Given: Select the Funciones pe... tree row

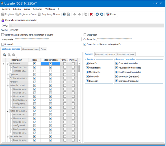Looking at the screenshot, I should 20,67.
